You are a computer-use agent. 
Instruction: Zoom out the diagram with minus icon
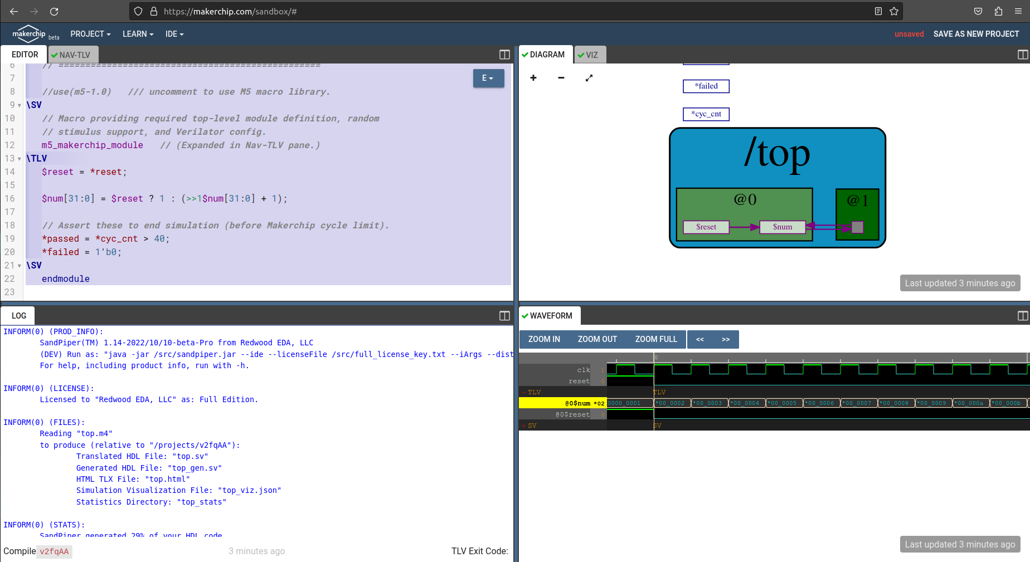click(x=561, y=78)
